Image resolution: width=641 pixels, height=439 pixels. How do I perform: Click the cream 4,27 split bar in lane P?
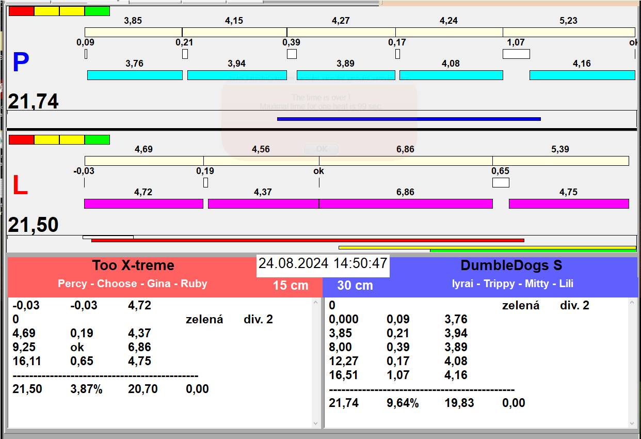tap(341, 32)
